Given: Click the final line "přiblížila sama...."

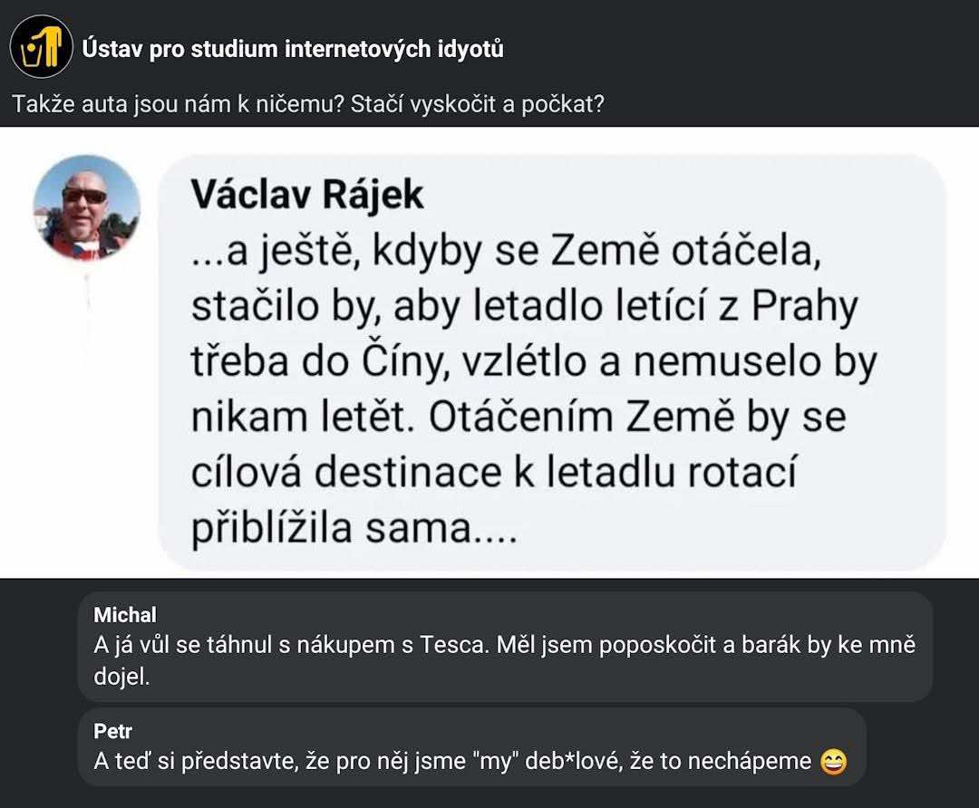Looking at the screenshot, I should click(354, 529).
